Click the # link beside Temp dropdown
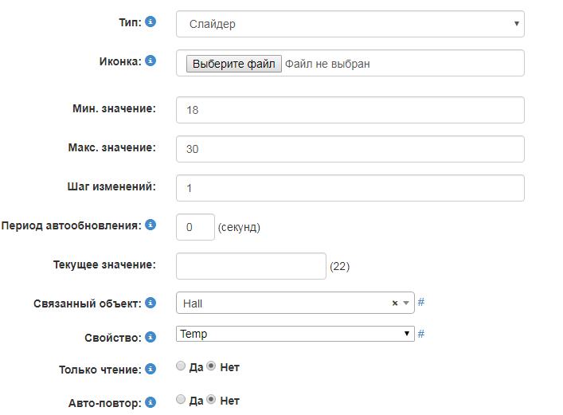The image size is (563, 415). pyautogui.click(x=421, y=334)
